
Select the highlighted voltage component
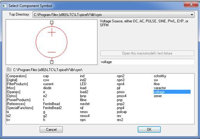coord(172,92)
